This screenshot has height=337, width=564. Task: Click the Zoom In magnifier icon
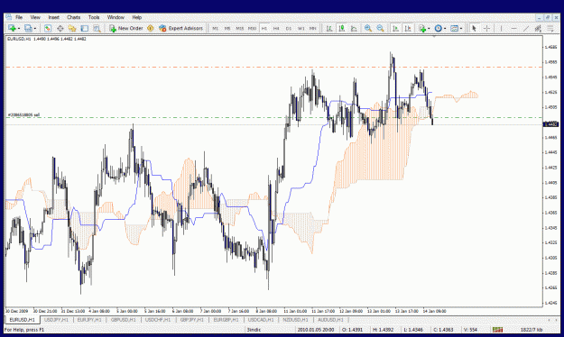(x=368, y=28)
